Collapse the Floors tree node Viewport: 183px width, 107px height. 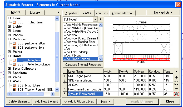click(x=9, y=18)
